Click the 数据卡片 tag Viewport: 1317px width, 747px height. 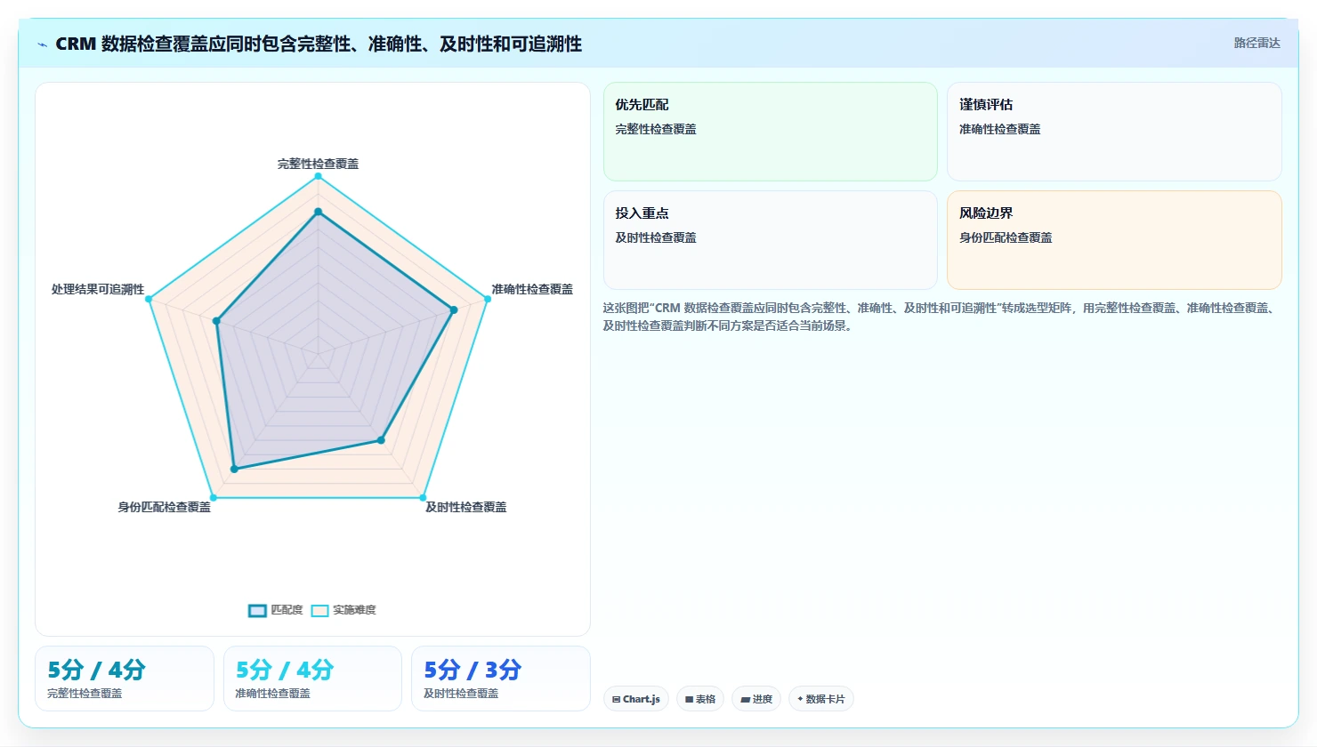(x=821, y=699)
